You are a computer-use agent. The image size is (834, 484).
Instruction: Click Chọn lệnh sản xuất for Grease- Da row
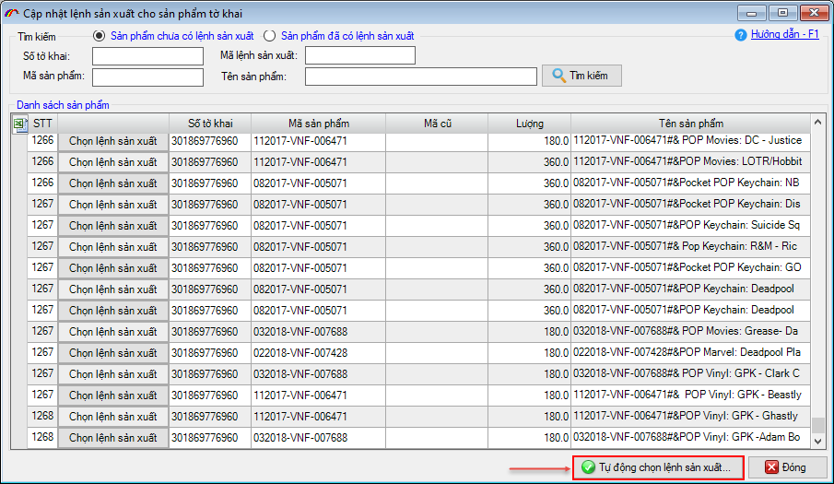113,332
